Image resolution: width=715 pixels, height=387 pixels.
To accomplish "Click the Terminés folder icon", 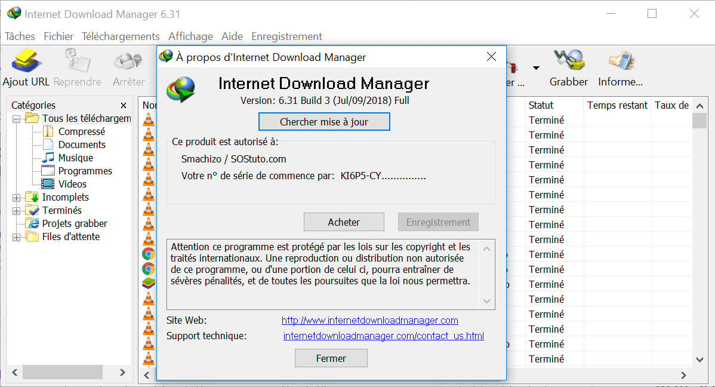I will coord(32,210).
